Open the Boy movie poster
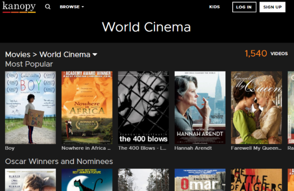The width and height of the screenshot is (294, 191). click(x=30, y=107)
